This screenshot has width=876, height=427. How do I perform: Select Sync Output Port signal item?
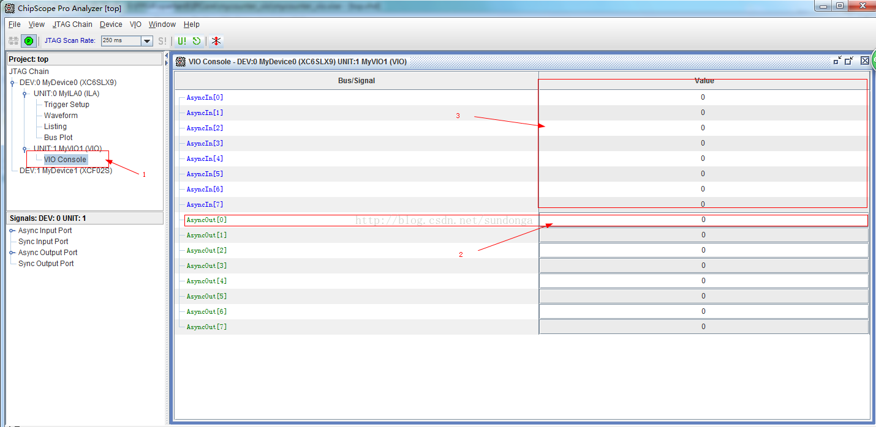point(46,264)
